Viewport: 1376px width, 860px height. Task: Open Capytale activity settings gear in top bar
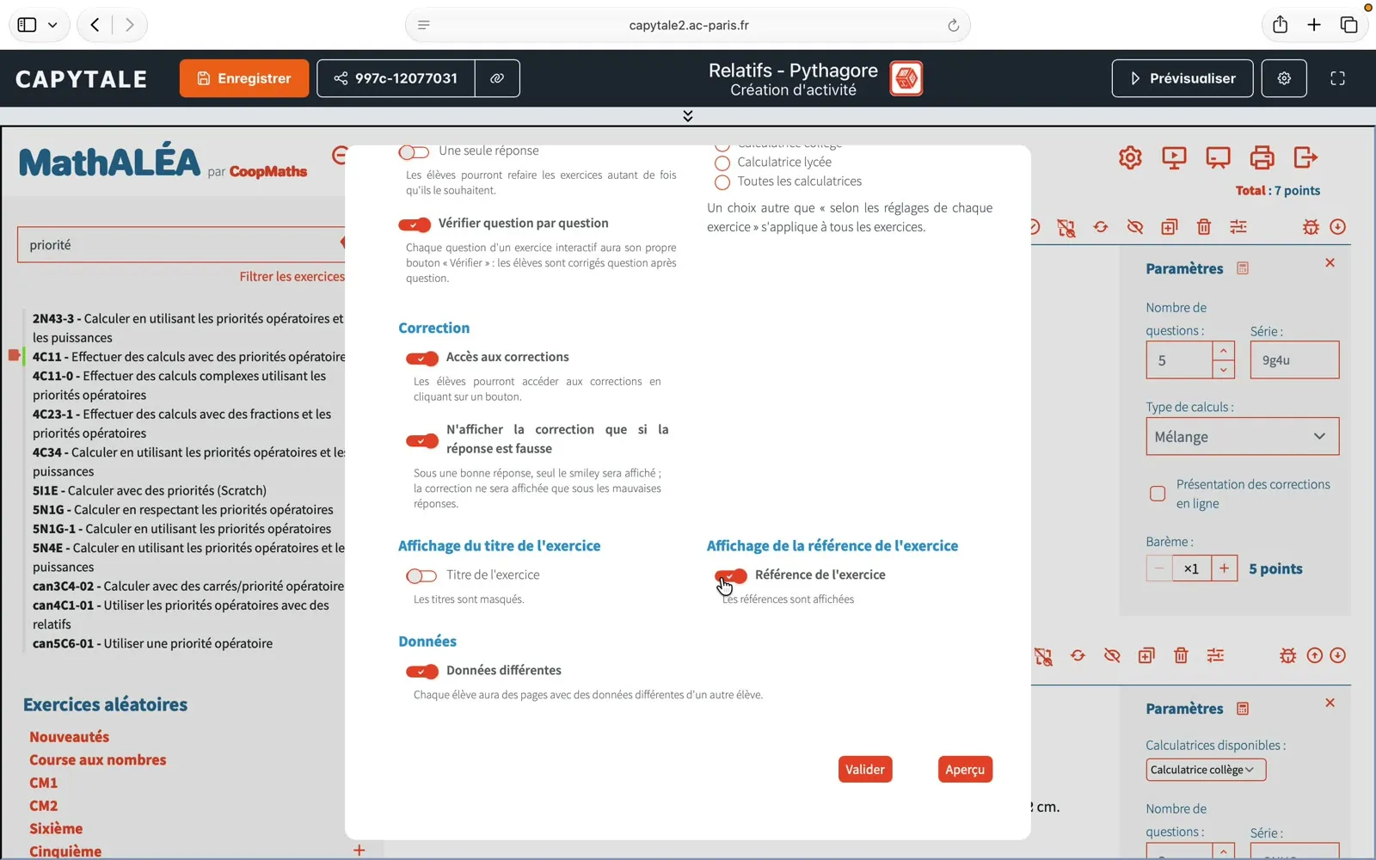(x=1284, y=78)
